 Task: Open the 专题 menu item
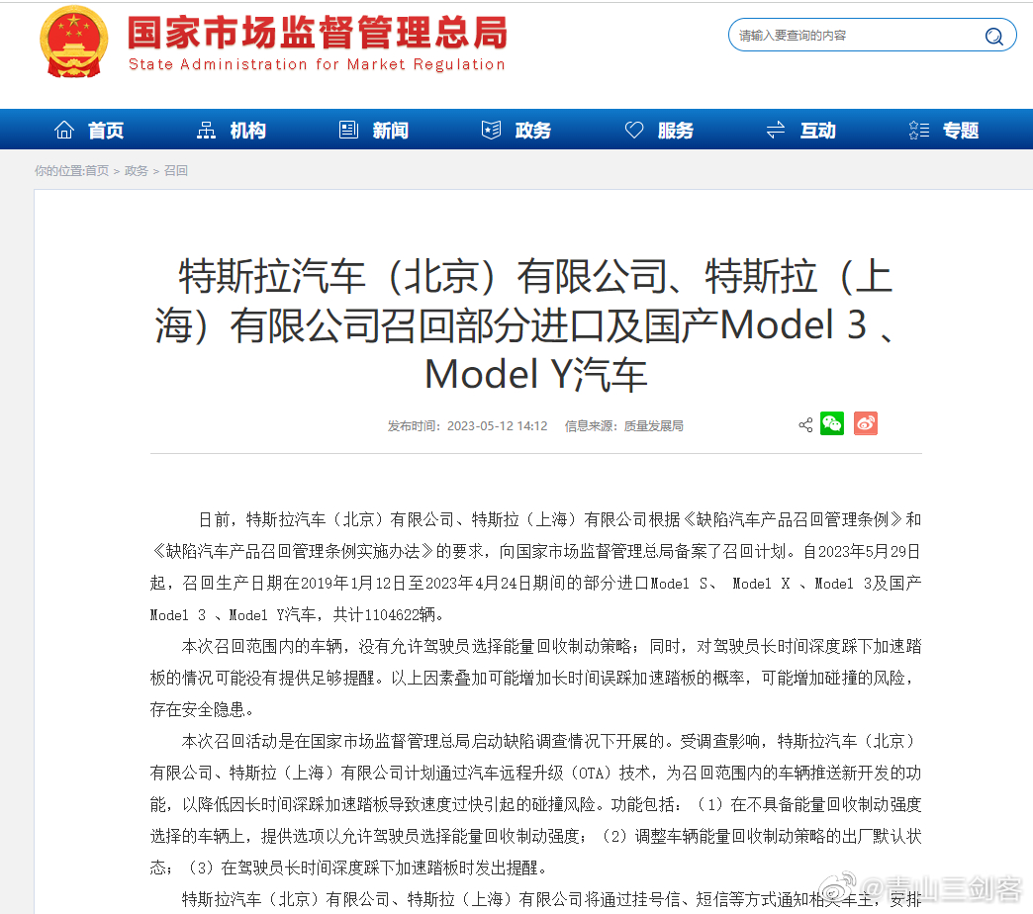coord(961,131)
